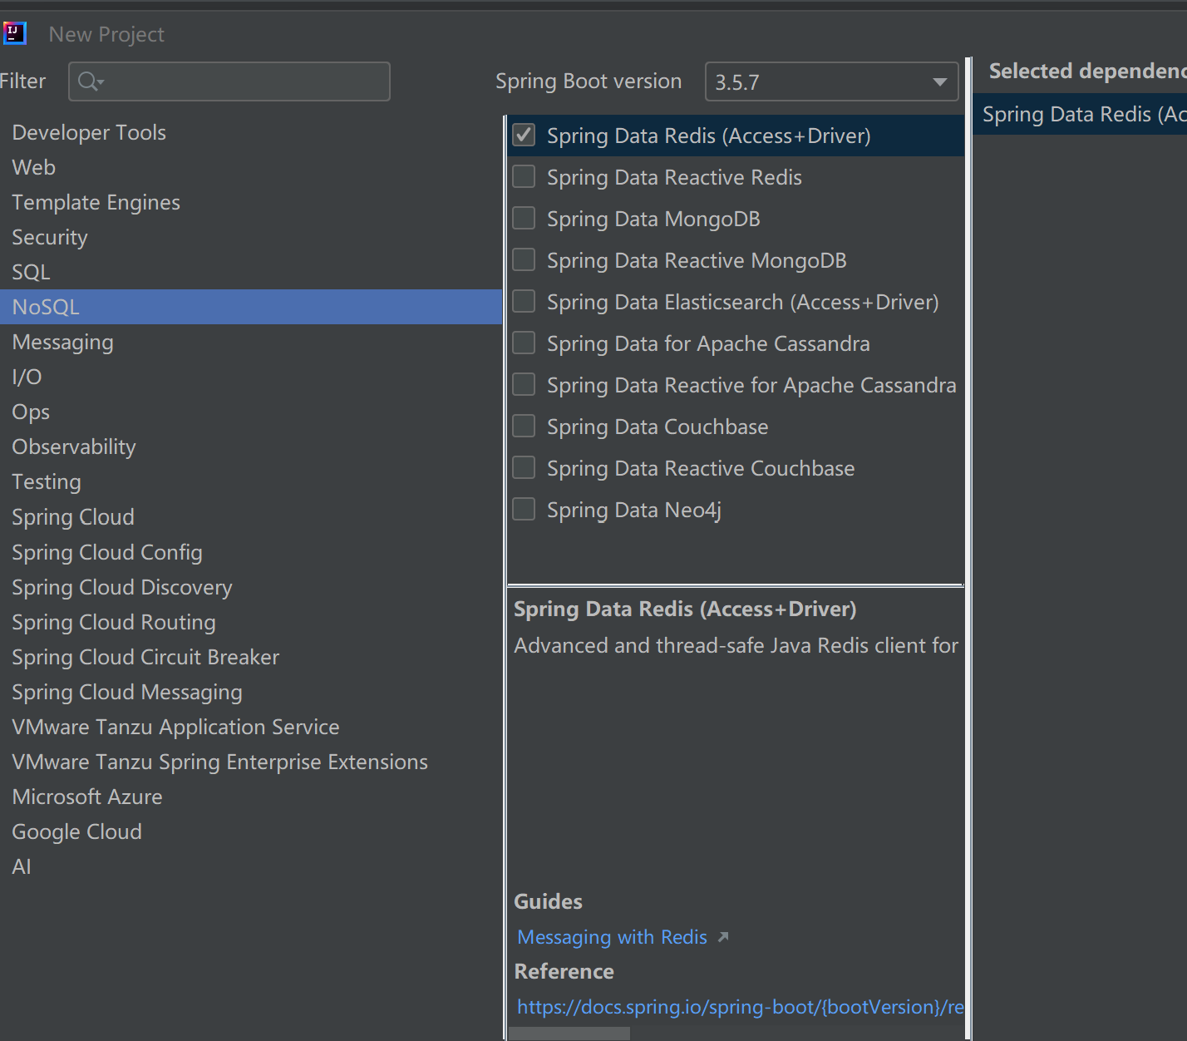Click the external link arrow beside Messaging with Redis

(x=723, y=937)
